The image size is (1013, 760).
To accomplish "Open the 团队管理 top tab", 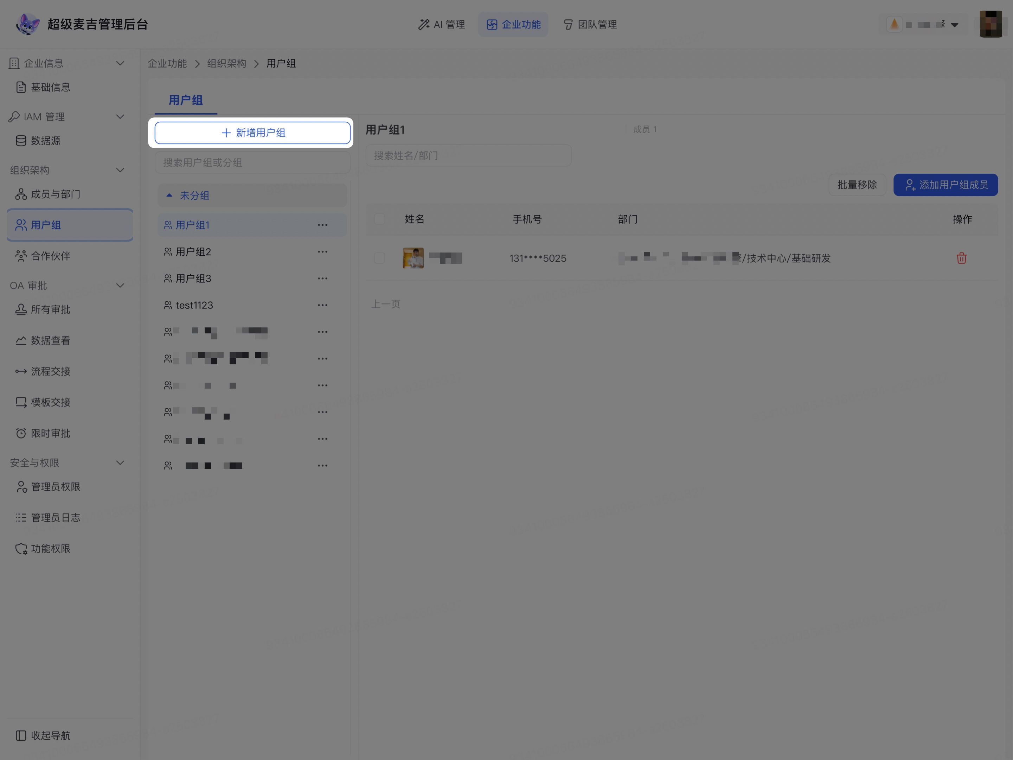I will pos(590,24).
